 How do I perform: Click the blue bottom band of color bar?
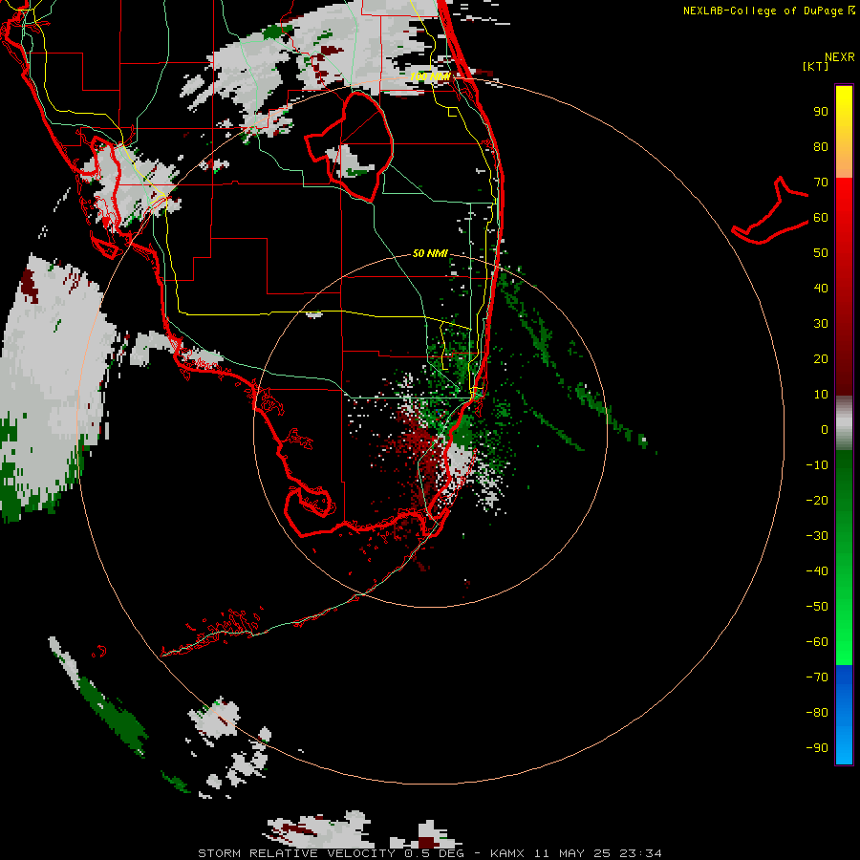[x=844, y=714]
